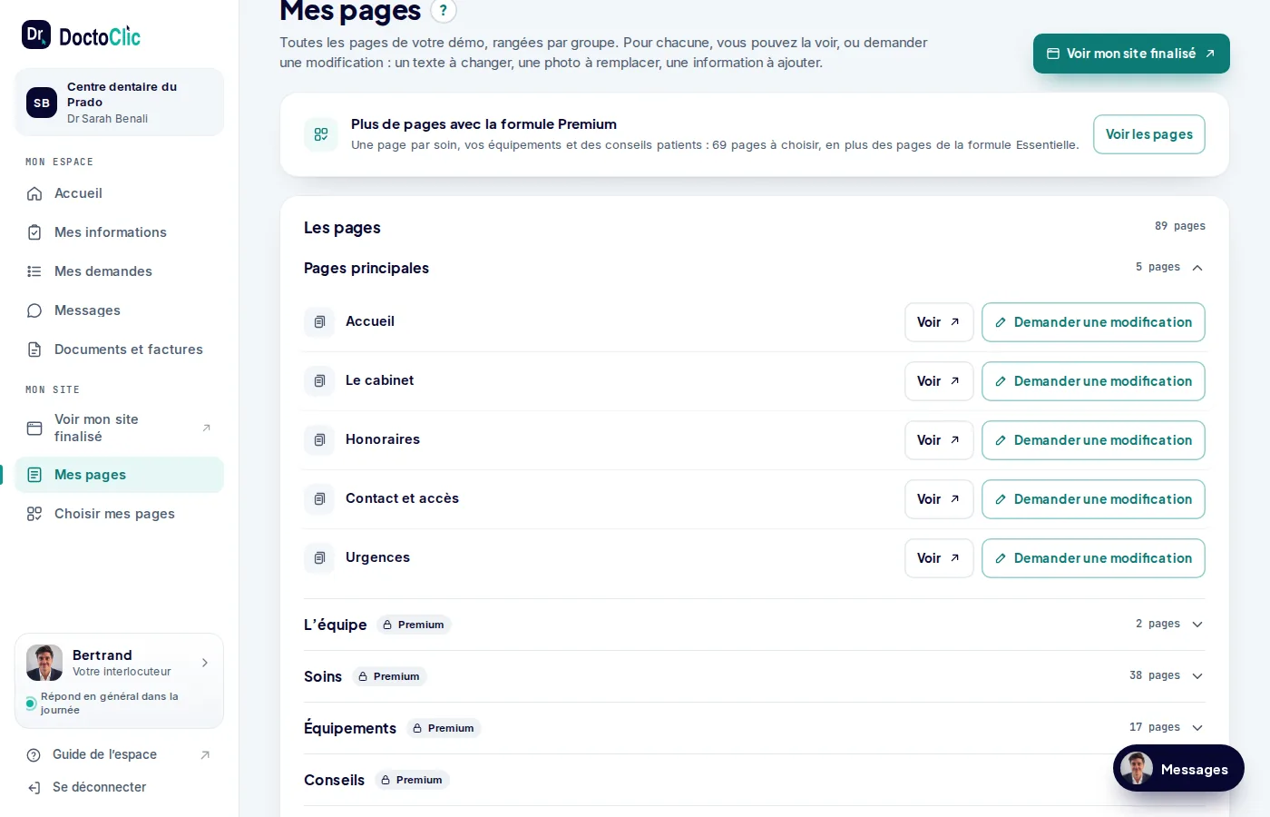Image resolution: width=1270 pixels, height=817 pixels.
Task: View the Accueil page via Voir
Action: [939, 322]
